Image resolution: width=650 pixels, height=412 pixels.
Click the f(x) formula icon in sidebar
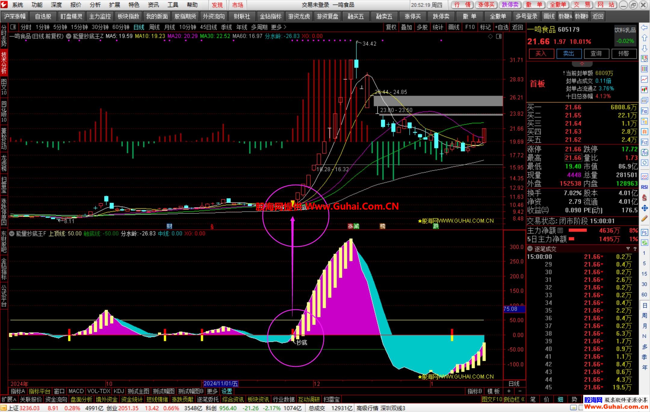pyautogui.click(x=644, y=152)
